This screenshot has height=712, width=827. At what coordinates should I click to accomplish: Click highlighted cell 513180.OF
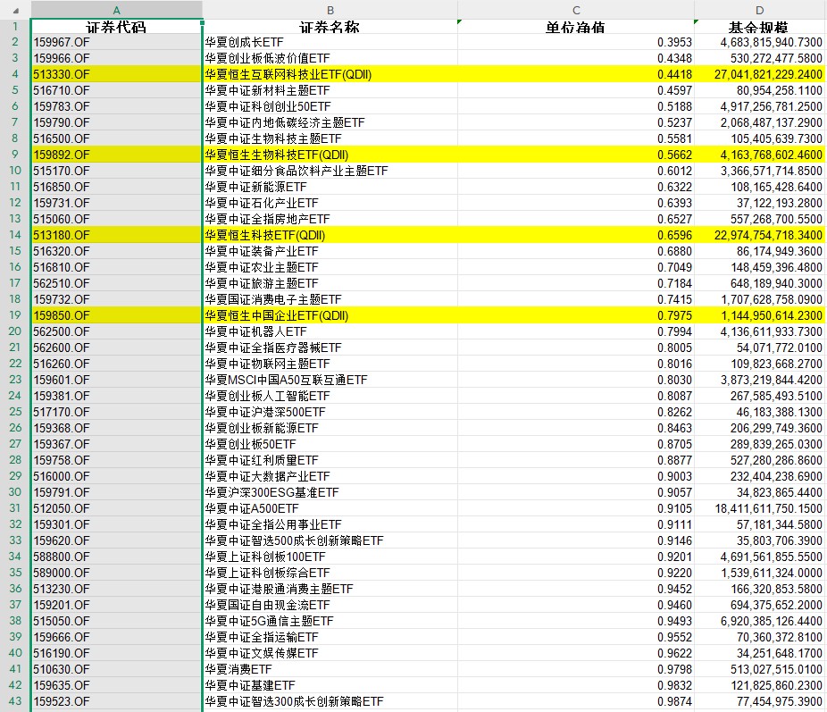click(x=117, y=235)
